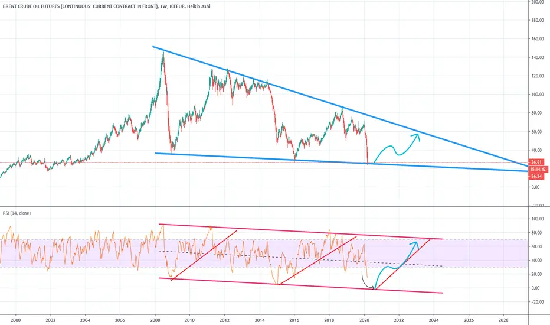
Task: Click the 15:14:42 countdown label
Action: pos(538,170)
